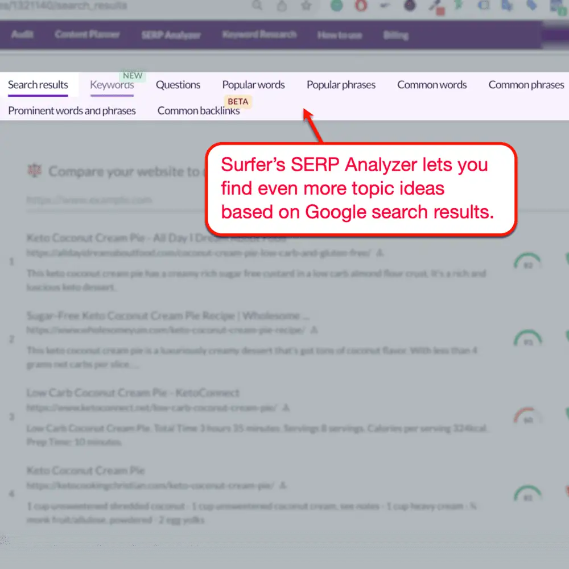Open the Questions tab
The height and width of the screenshot is (569, 569).
pos(178,84)
